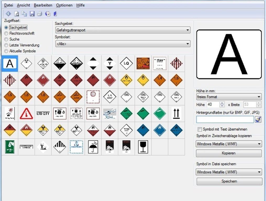Select the blue hatched border label symbol

pyautogui.click(x=77, y=147)
